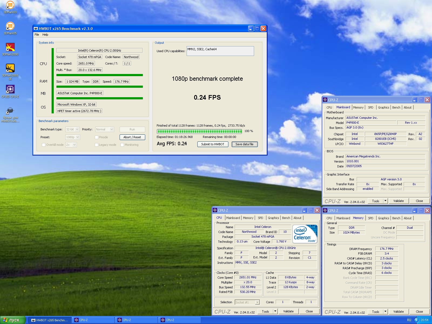Launch the 3DMark2001 SE desktop icon
Screen dimensions: 432x324
[x=10, y=72]
